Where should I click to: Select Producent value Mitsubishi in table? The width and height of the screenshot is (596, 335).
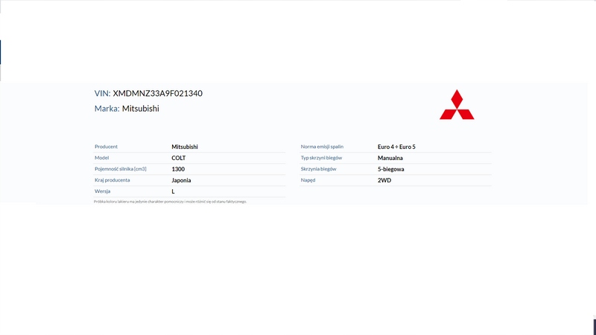[x=185, y=147]
